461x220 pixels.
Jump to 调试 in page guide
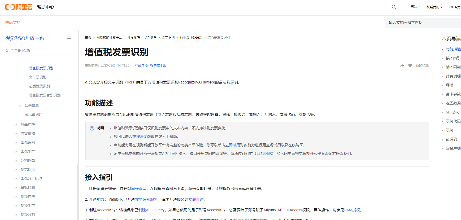pyautogui.click(x=450, y=85)
